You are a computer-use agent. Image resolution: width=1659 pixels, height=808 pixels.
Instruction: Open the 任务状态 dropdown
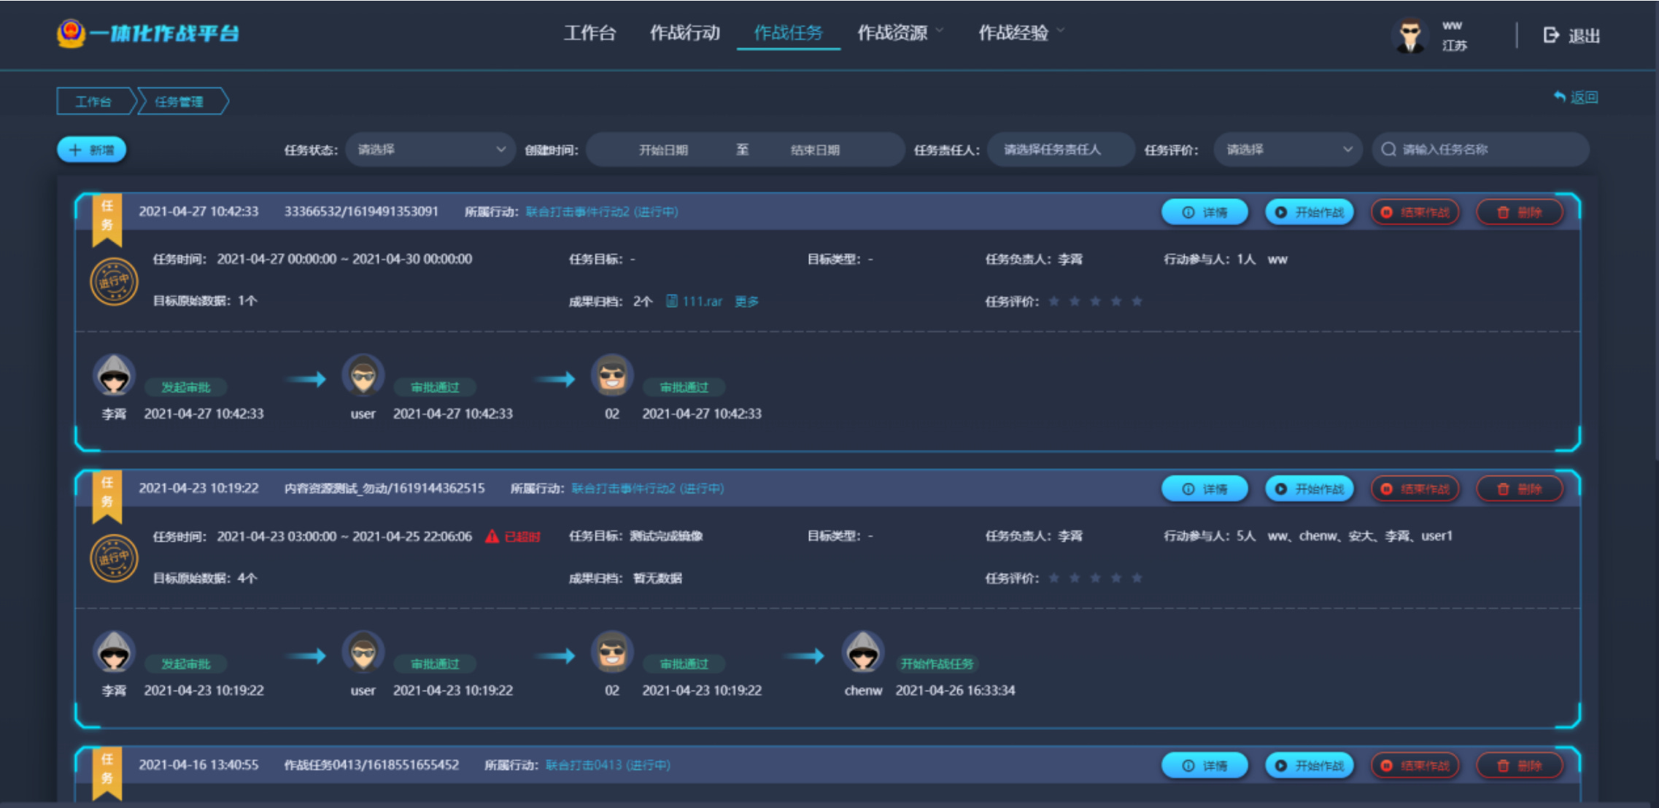430,149
